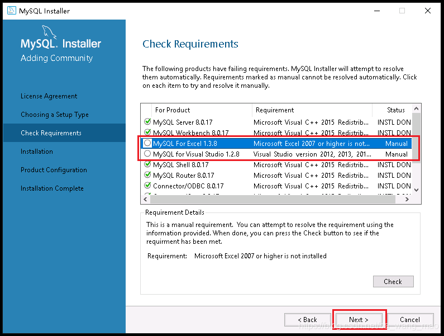
Task: Click Excel 2007 requirement cell in the list
Action: [312, 144]
